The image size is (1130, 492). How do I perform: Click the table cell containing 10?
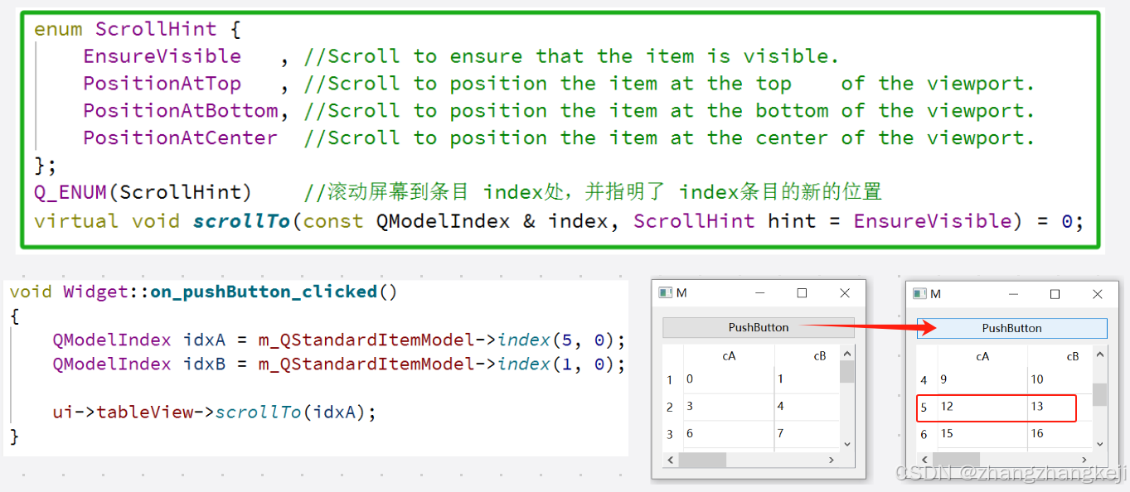[1061, 380]
